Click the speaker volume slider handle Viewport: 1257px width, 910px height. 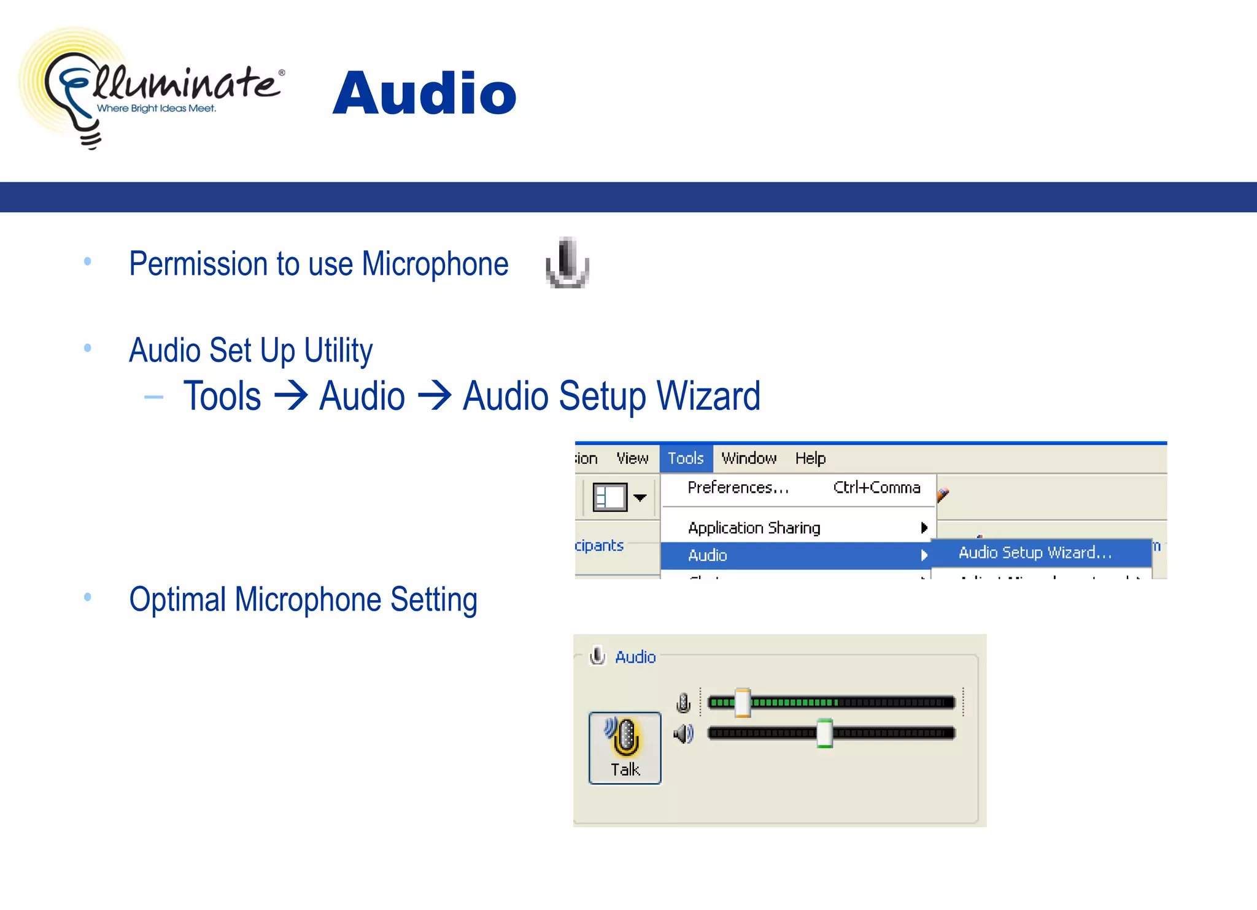pos(825,733)
